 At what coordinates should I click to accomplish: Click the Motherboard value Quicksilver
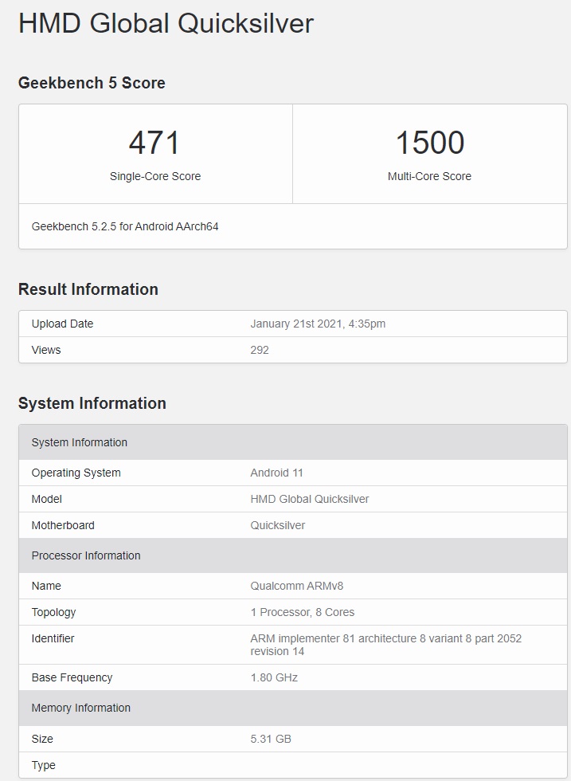pyautogui.click(x=277, y=525)
